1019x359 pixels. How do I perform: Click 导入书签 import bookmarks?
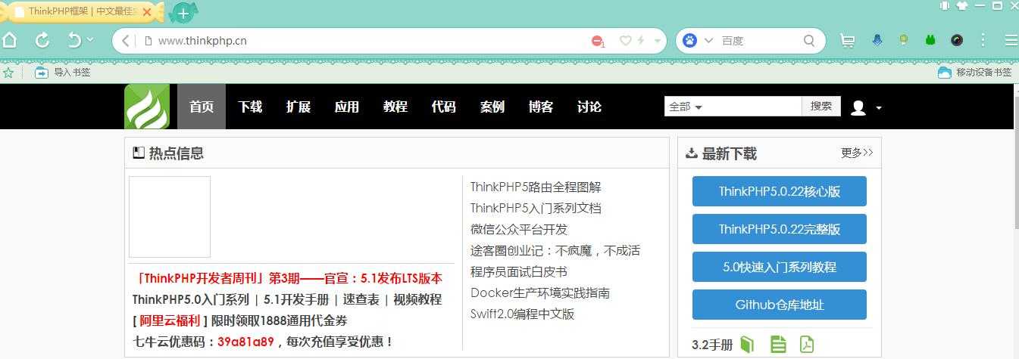coord(63,73)
